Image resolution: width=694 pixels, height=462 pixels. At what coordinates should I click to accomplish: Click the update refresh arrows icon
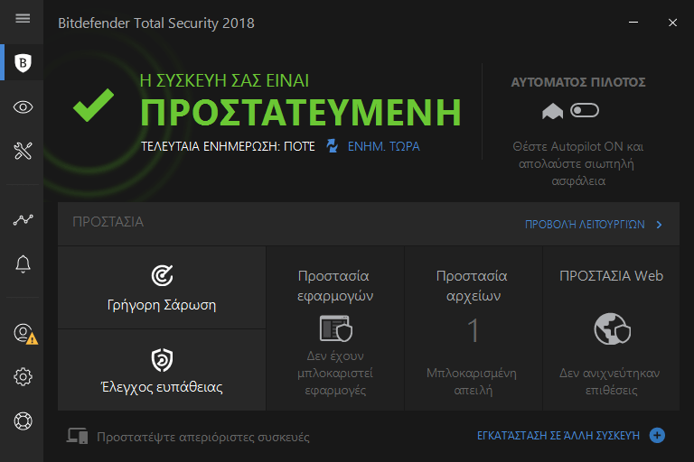point(332,146)
